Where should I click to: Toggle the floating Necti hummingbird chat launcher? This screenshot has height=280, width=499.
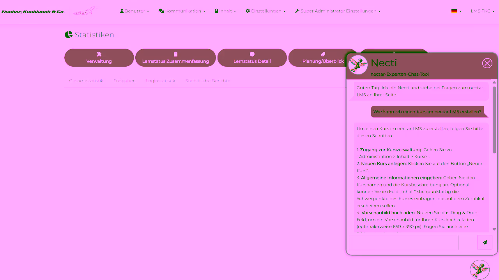click(x=480, y=269)
